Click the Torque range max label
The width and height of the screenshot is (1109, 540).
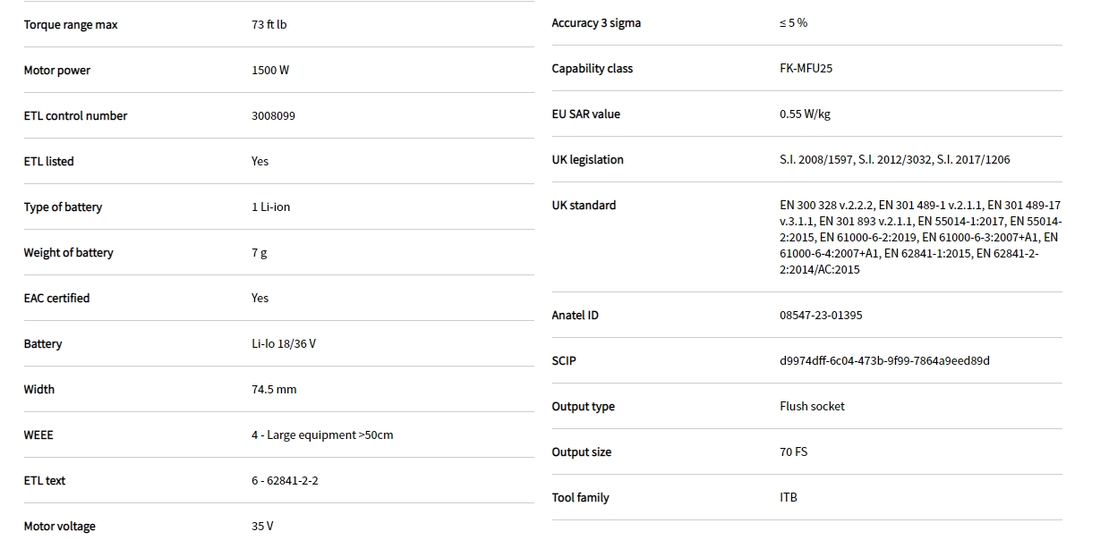click(71, 25)
